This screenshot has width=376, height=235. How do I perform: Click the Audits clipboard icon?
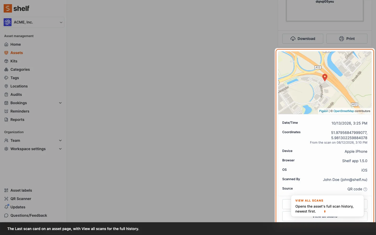(6, 95)
